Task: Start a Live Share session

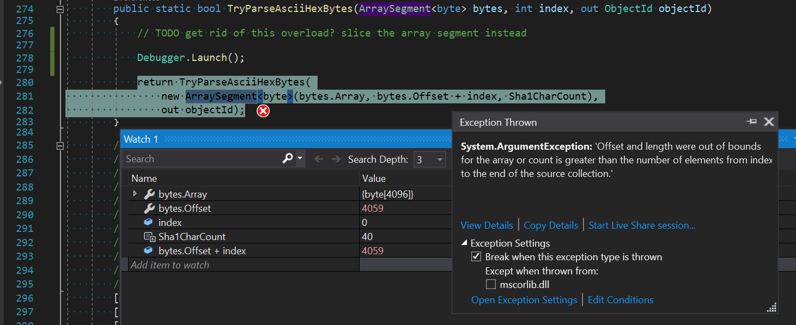Action: coord(641,225)
